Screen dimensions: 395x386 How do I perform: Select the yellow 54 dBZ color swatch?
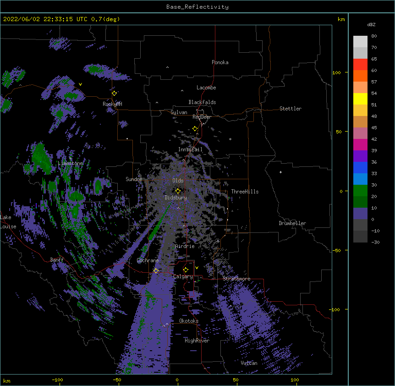pos(360,99)
